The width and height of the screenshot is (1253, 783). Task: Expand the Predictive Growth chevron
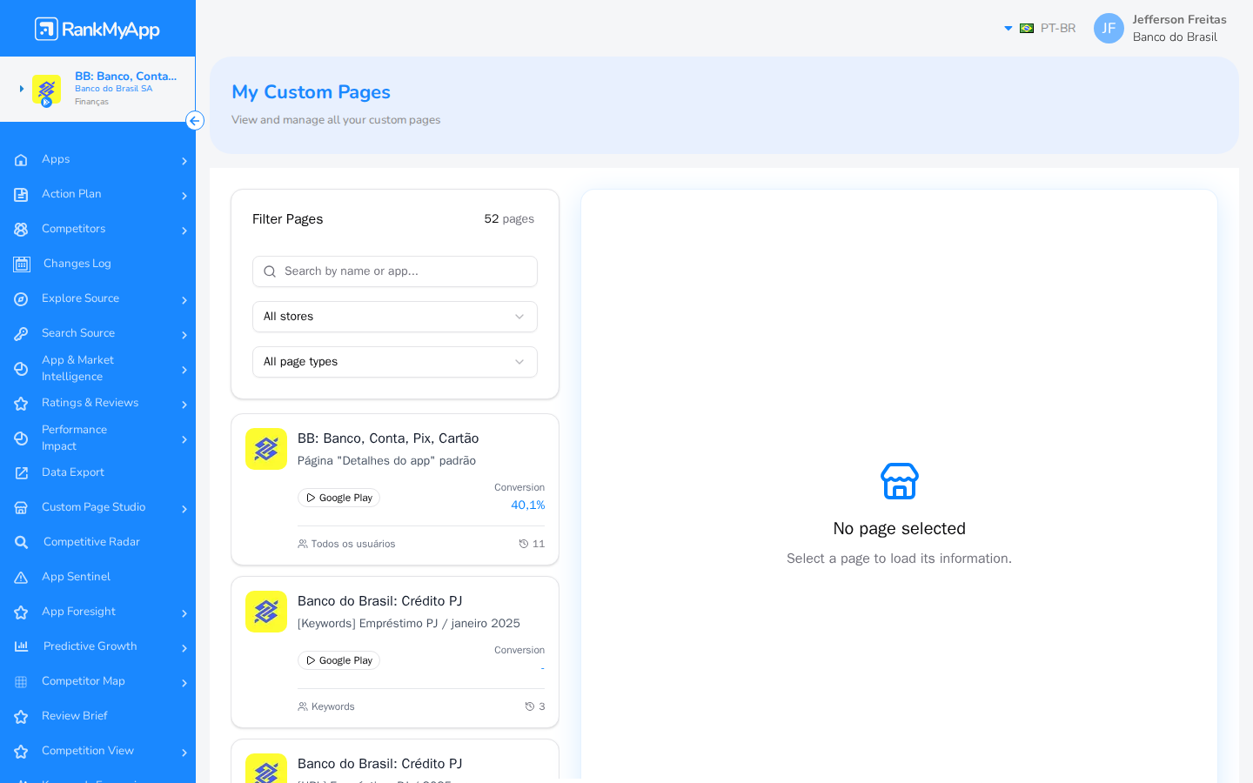point(184,648)
